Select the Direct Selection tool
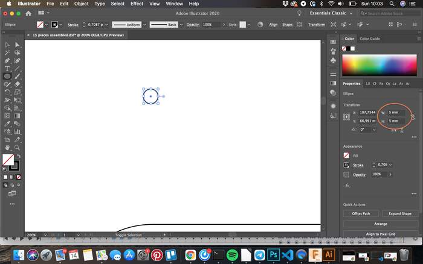This screenshot has height=264, width=423. [18, 45]
